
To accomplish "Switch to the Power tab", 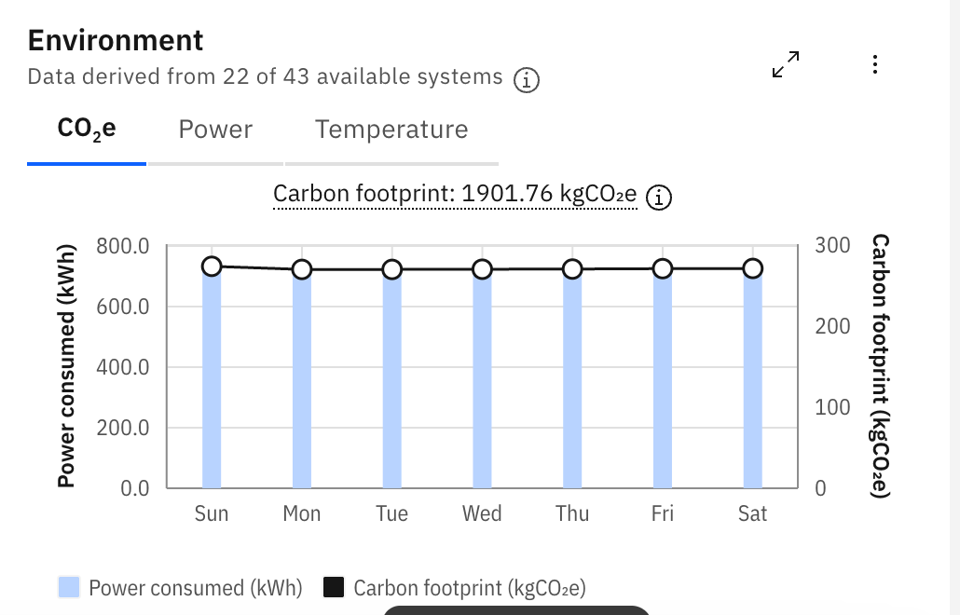I will pos(215,130).
